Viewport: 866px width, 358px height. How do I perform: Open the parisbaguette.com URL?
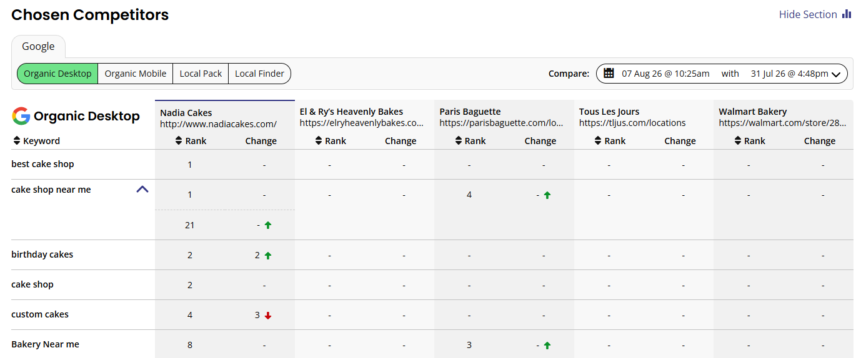pyautogui.click(x=501, y=123)
